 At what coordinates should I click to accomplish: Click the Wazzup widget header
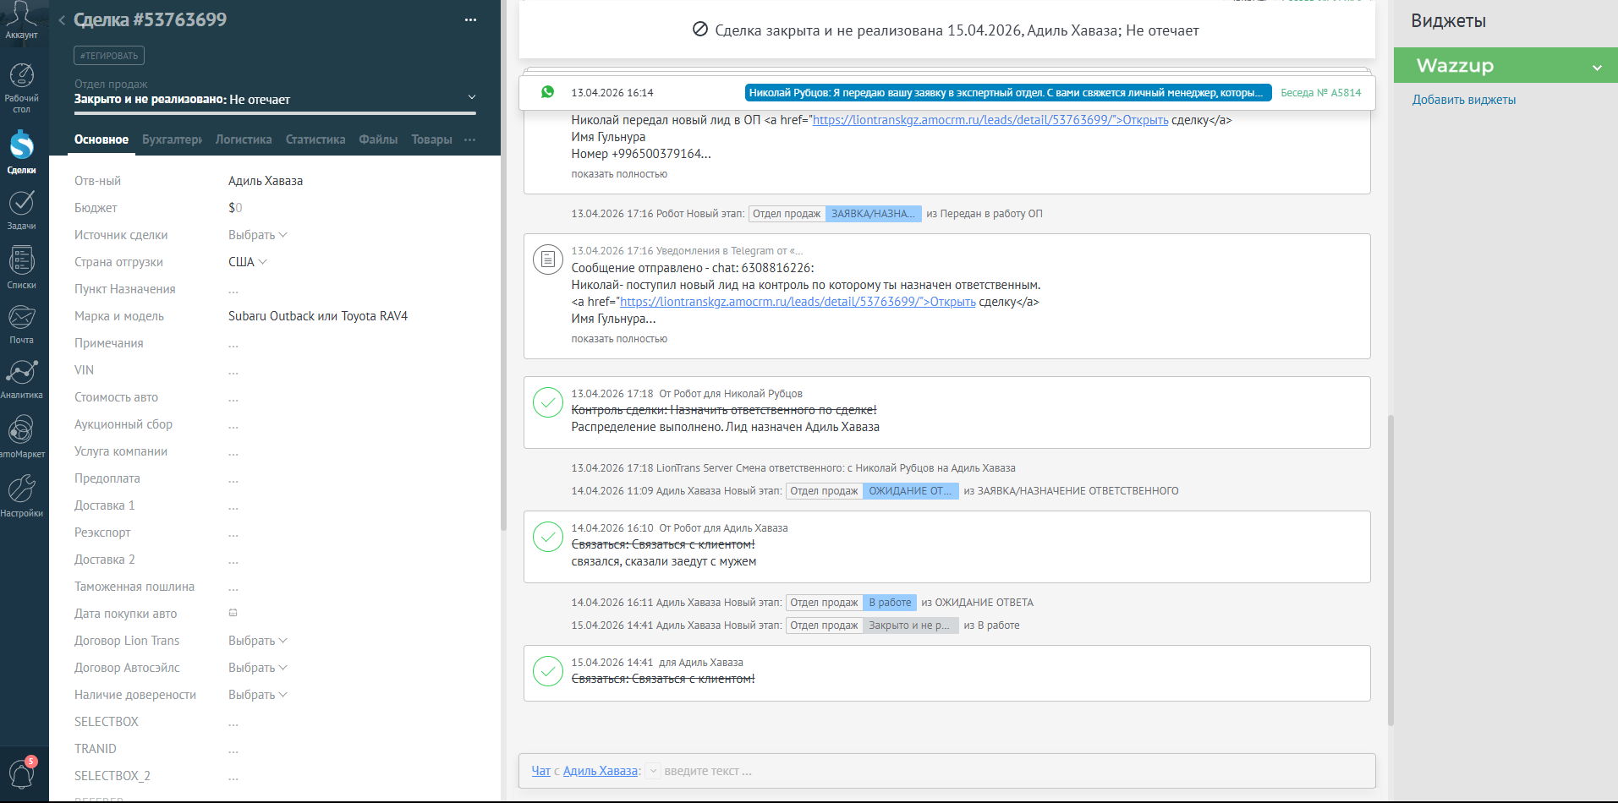(1506, 65)
